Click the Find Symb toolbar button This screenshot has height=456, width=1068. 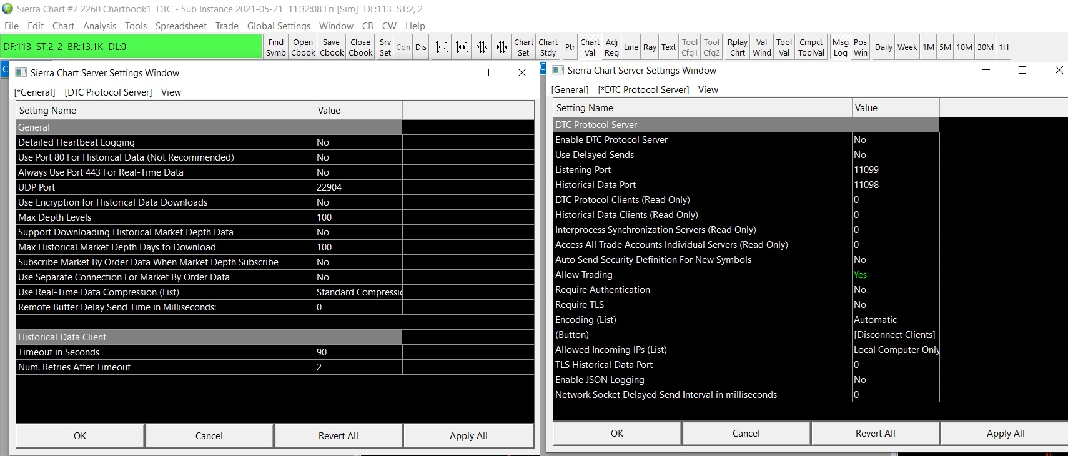click(276, 47)
